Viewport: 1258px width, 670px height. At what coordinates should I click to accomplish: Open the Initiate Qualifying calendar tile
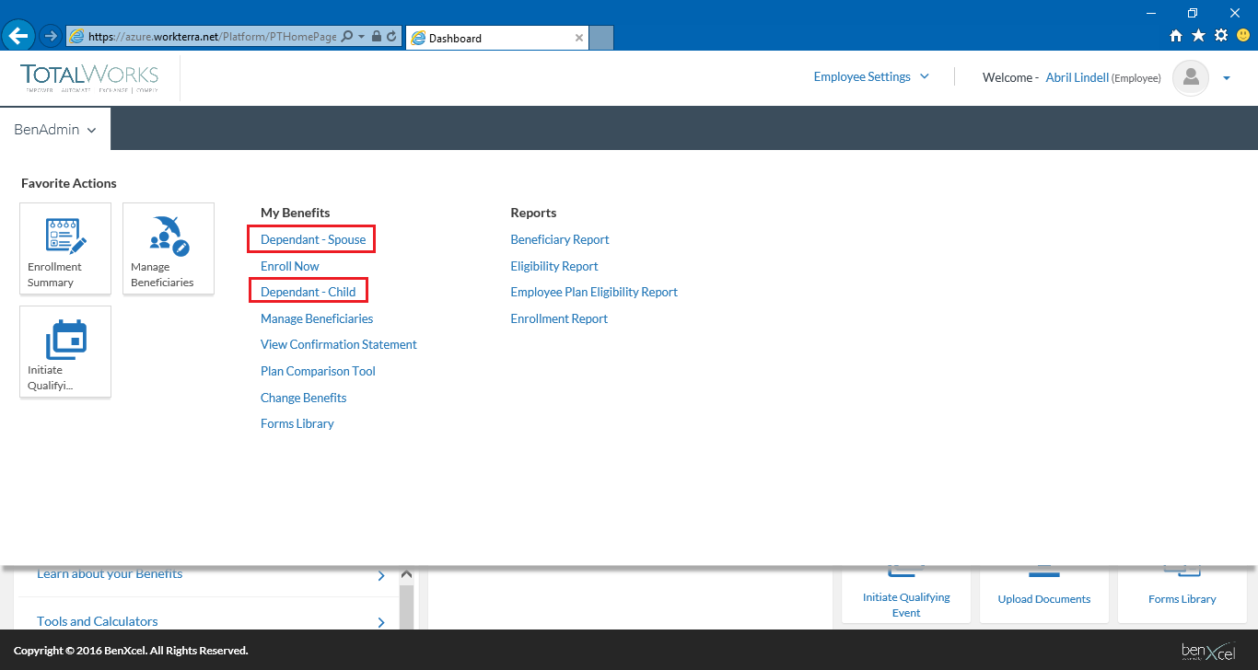pyautogui.click(x=65, y=341)
